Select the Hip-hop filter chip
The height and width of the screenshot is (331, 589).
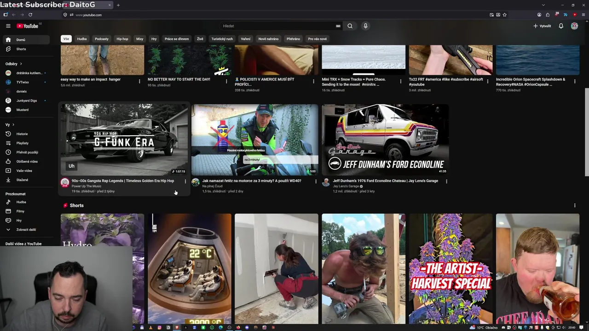pos(122,39)
